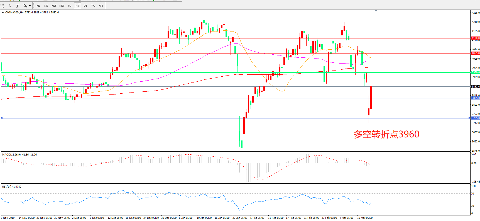Select the text tool with letter A
Viewport: 480px width, 221px height.
10,6
